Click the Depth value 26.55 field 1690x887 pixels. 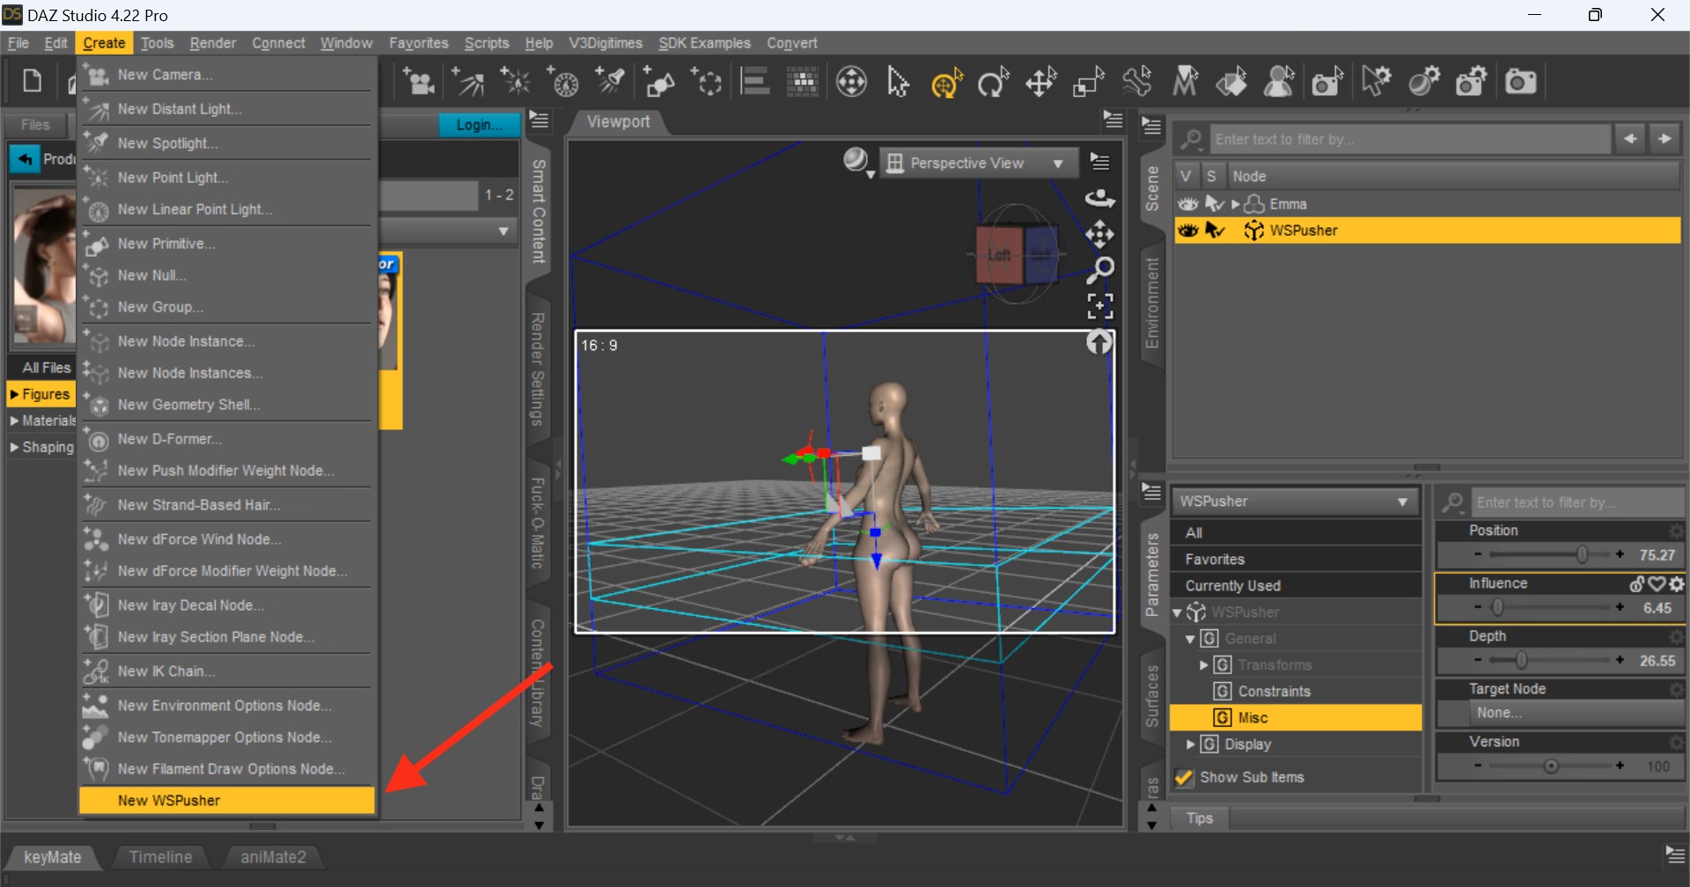click(1657, 661)
